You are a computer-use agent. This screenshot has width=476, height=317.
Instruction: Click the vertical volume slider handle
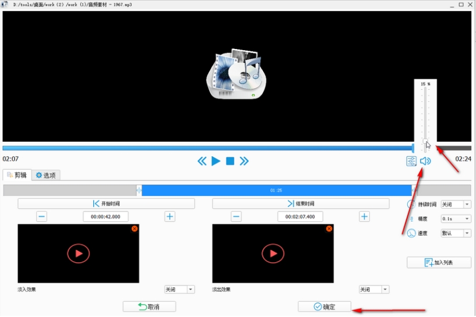[426, 141]
